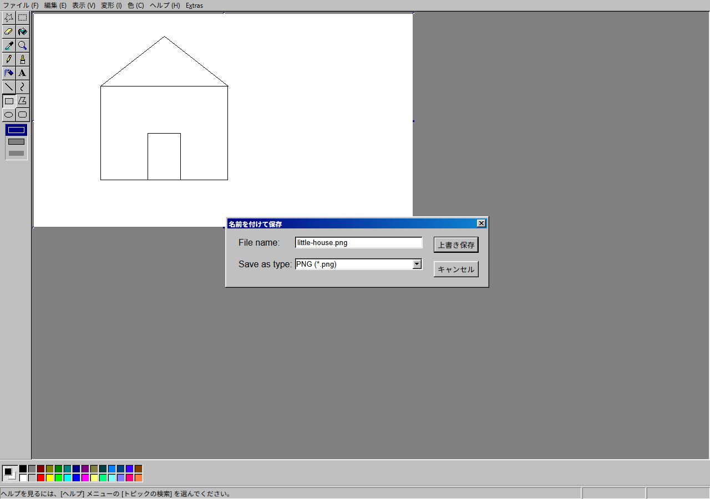
Task: Open the Extras menu
Action: (194, 6)
